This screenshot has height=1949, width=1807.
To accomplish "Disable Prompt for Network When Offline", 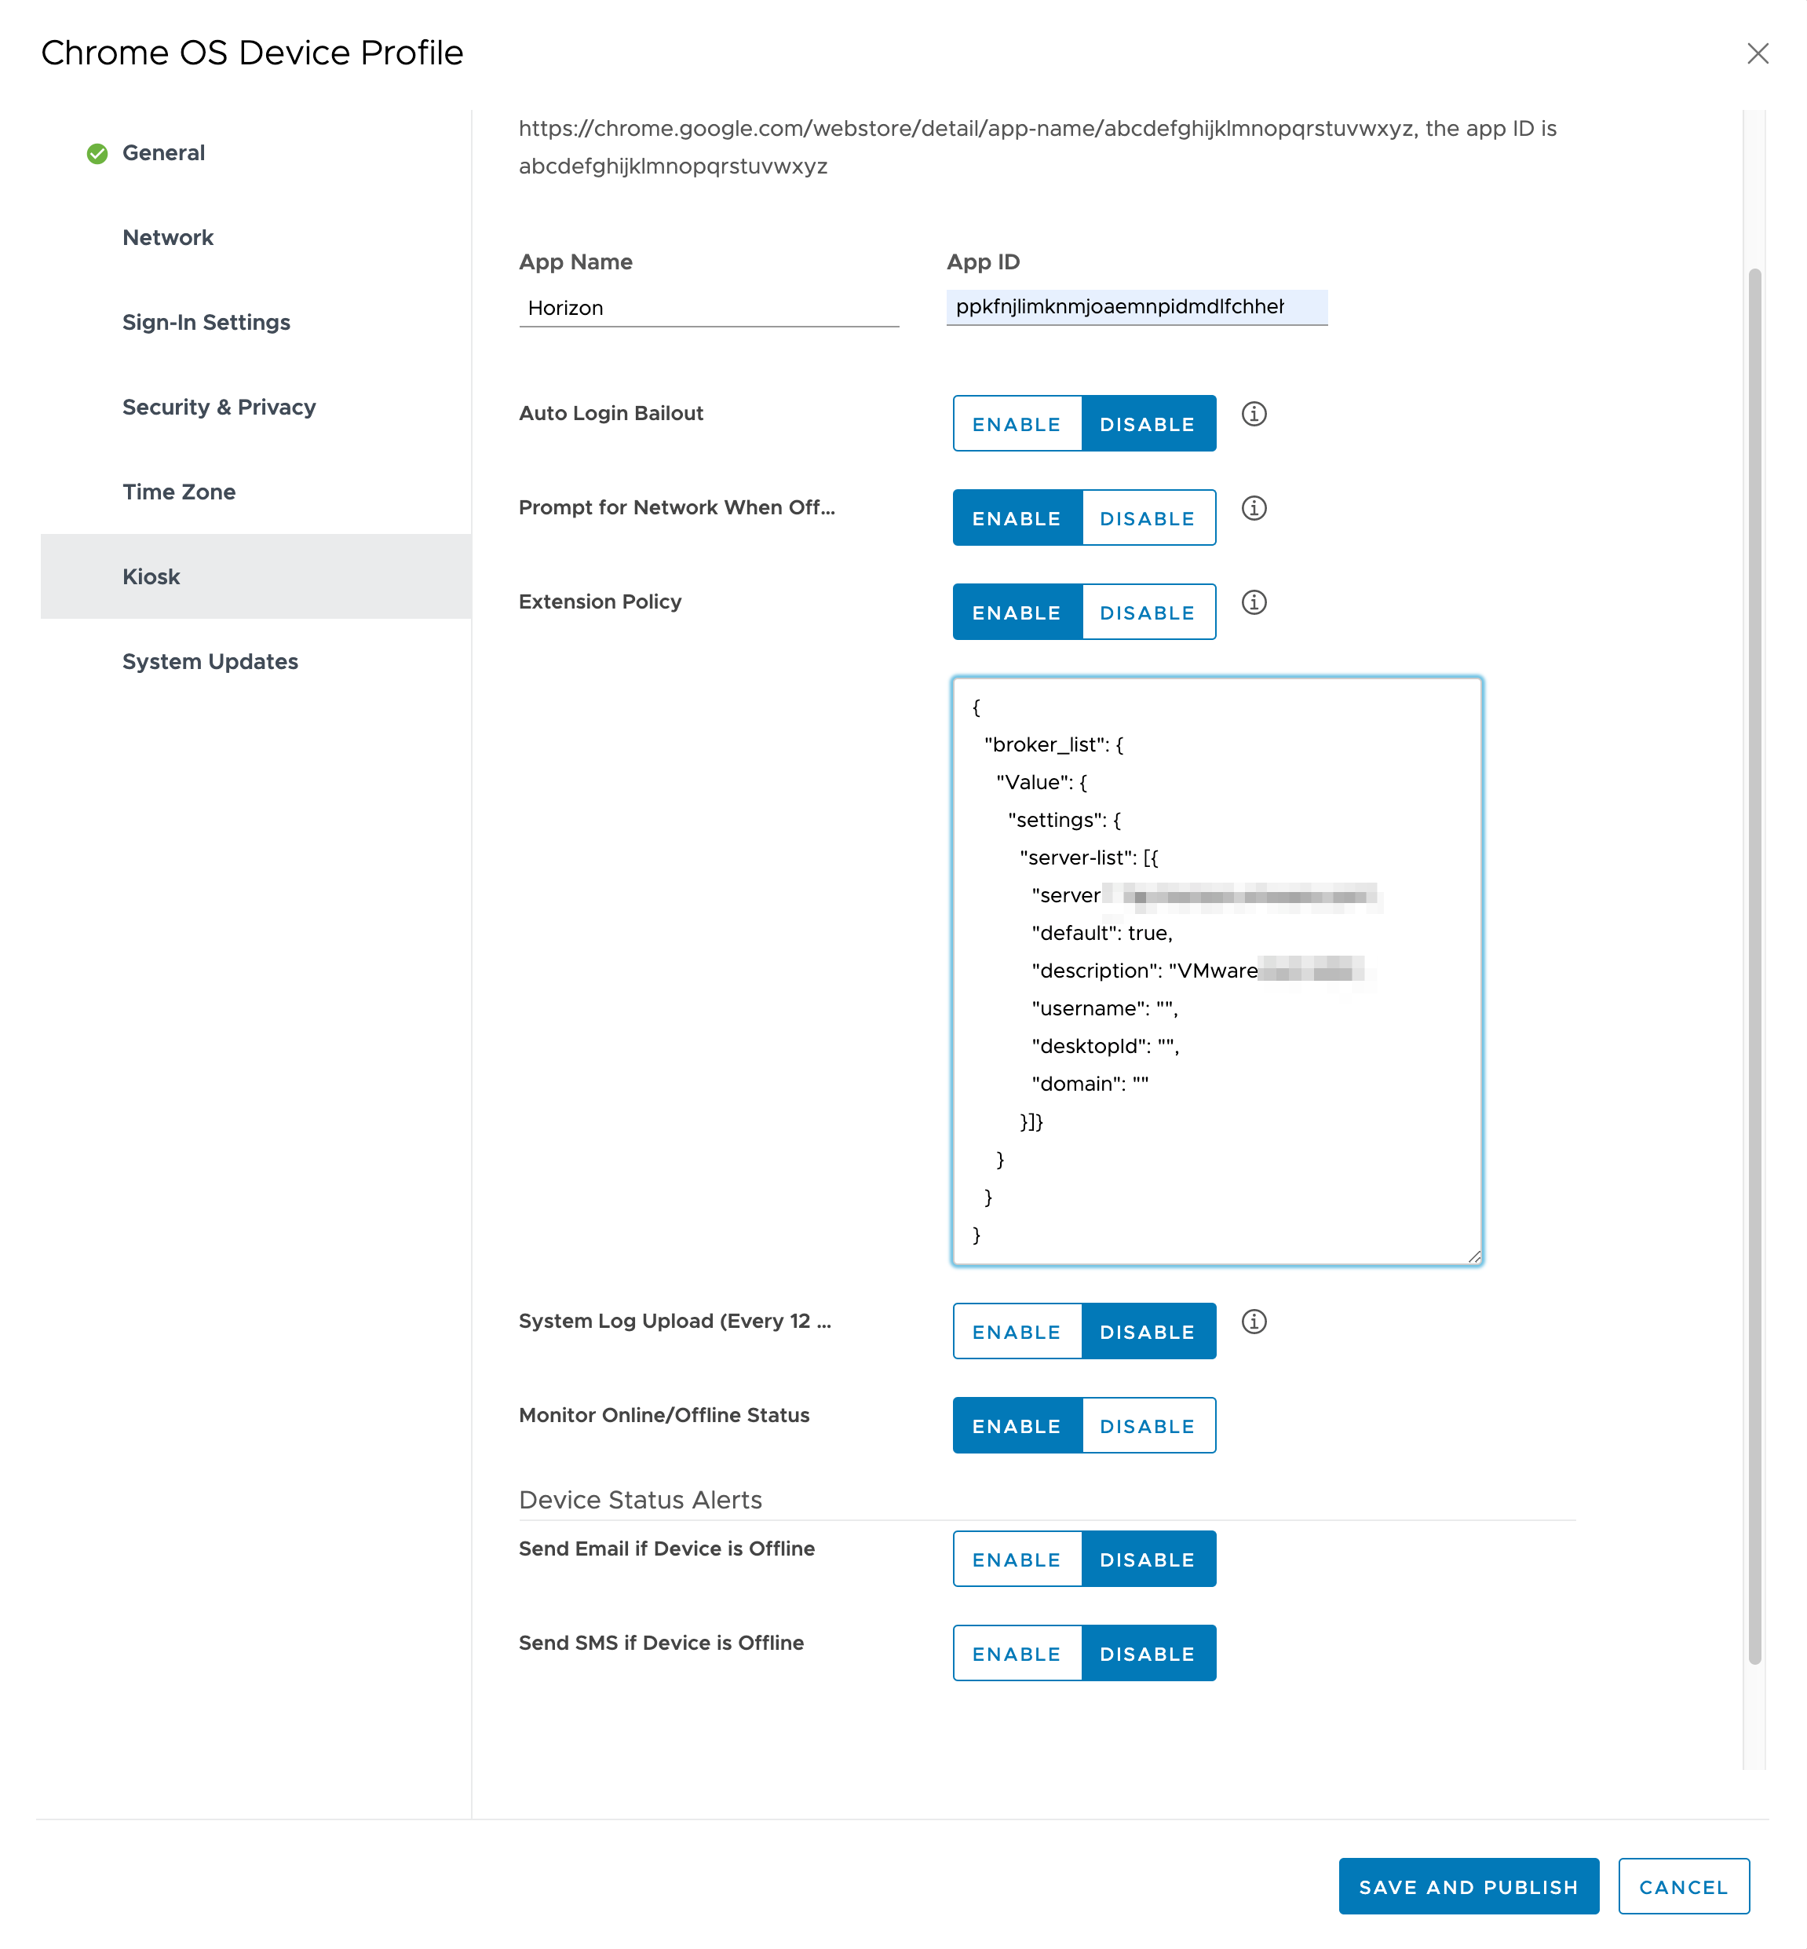I will coord(1148,518).
